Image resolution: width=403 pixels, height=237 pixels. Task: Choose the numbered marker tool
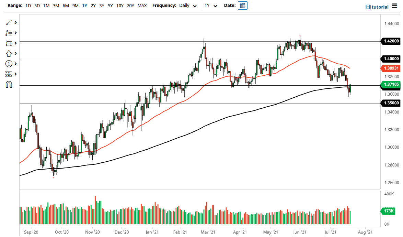[10, 64]
